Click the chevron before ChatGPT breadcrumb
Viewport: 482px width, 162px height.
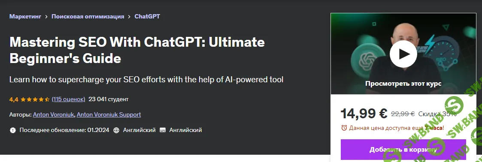click(129, 17)
